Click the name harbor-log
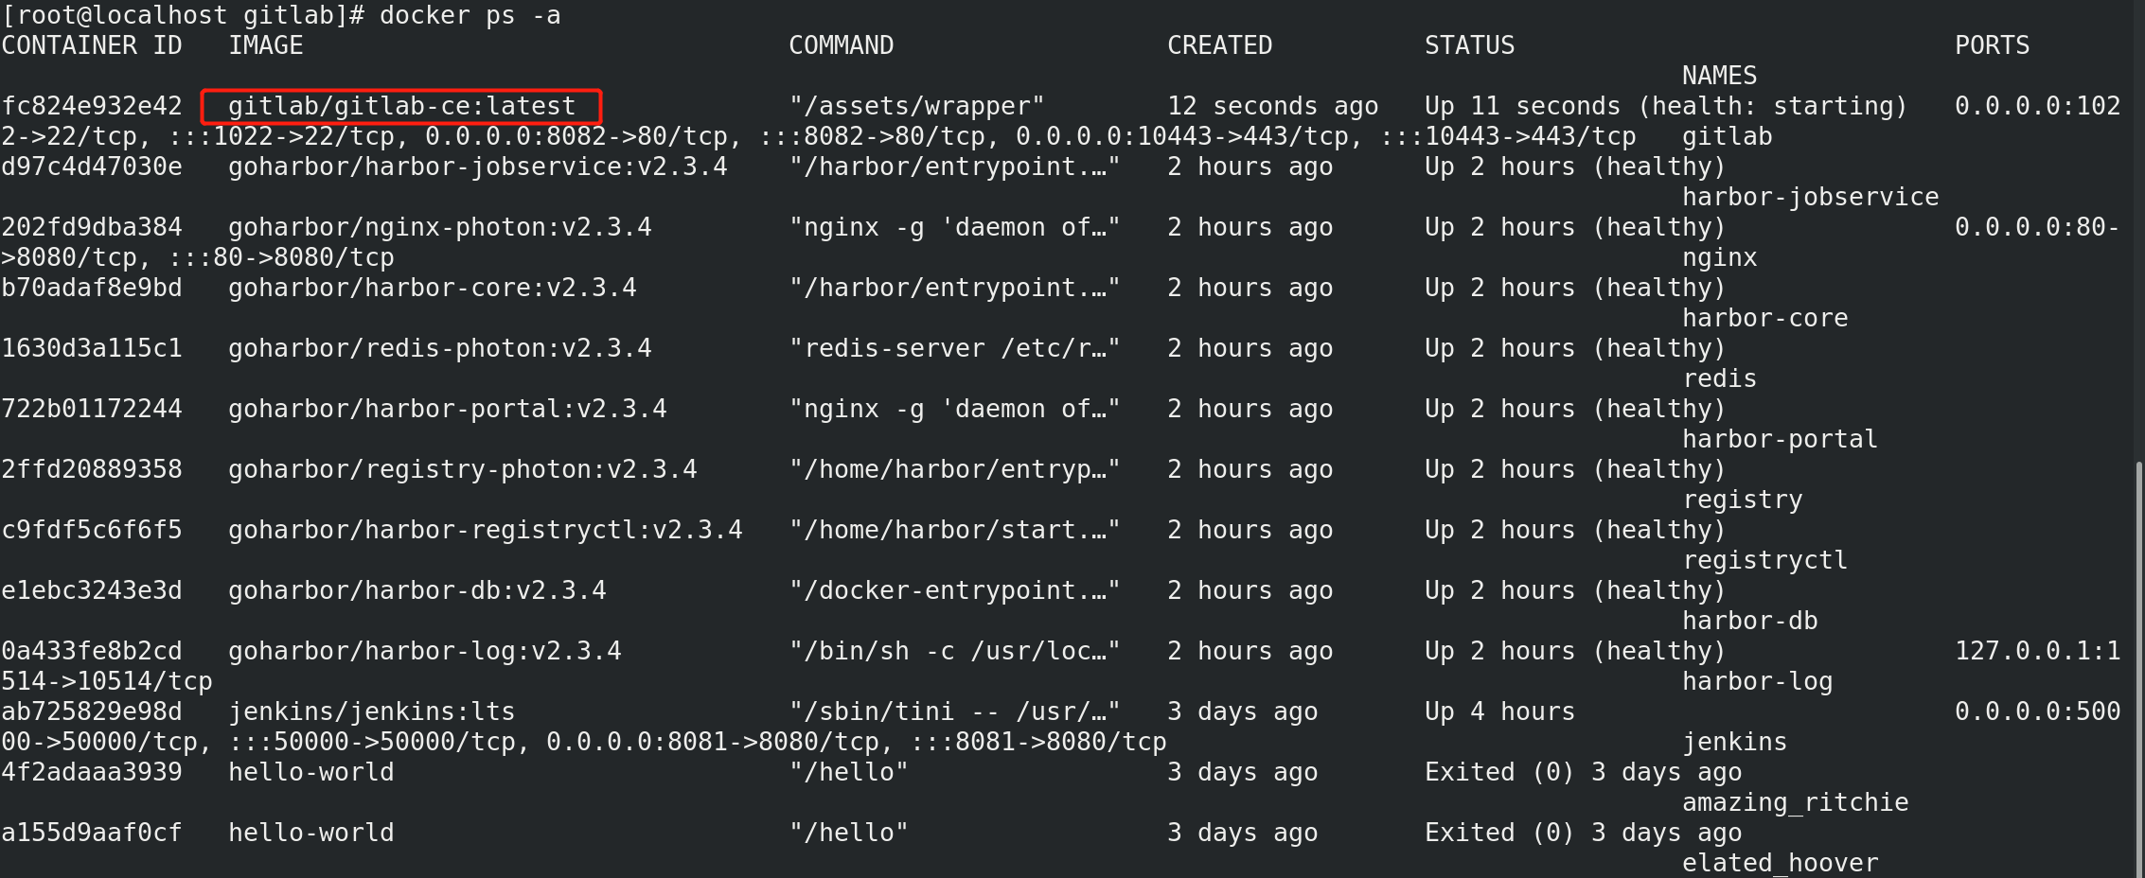The height and width of the screenshot is (878, 2145). pyautogui.click(x=1758, y=681)
